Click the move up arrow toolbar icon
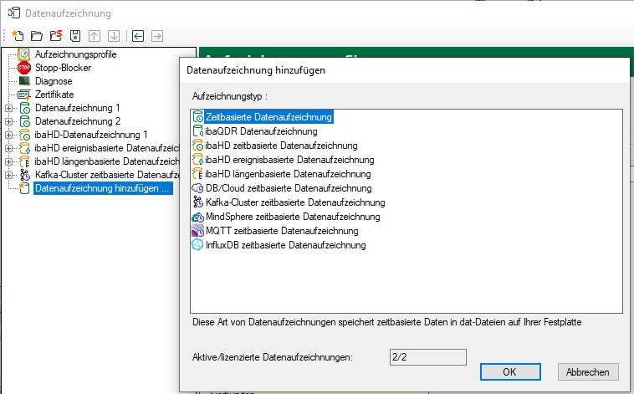Screen dimensions: 634x394 point(95,36)
